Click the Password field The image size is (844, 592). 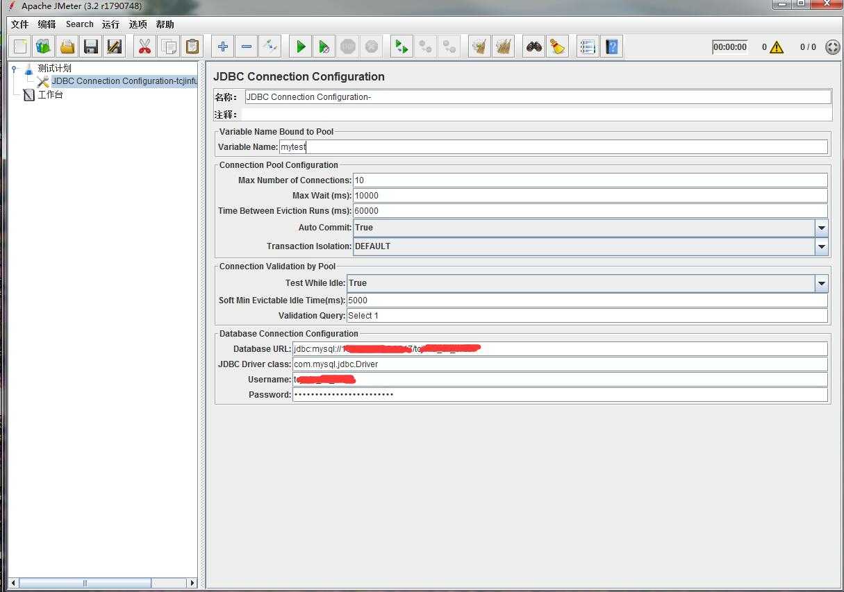(560, 395)
